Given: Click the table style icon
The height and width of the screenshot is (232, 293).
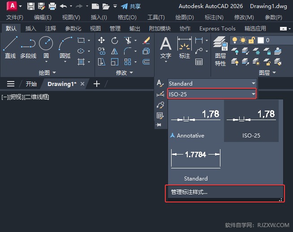Looking at the screenshot, I should coord(160,116).
